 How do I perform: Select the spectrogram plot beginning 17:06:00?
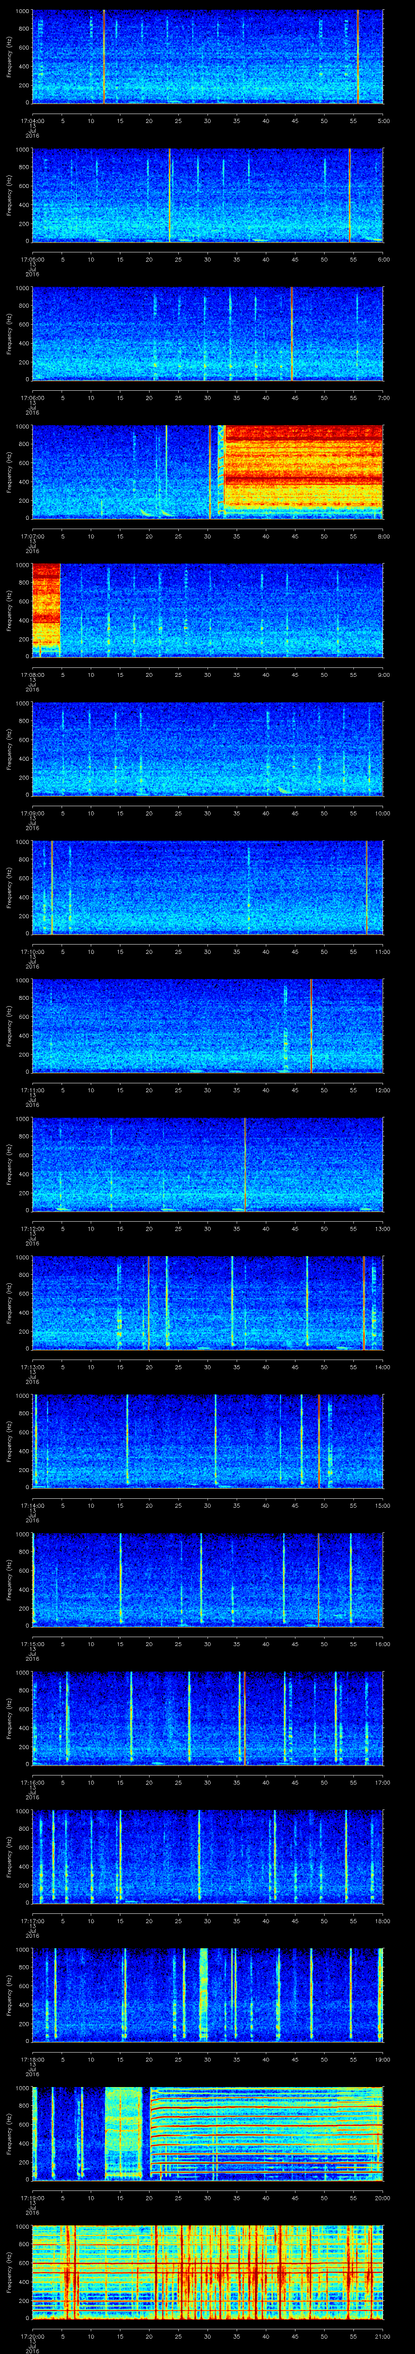tap(208, 334)
